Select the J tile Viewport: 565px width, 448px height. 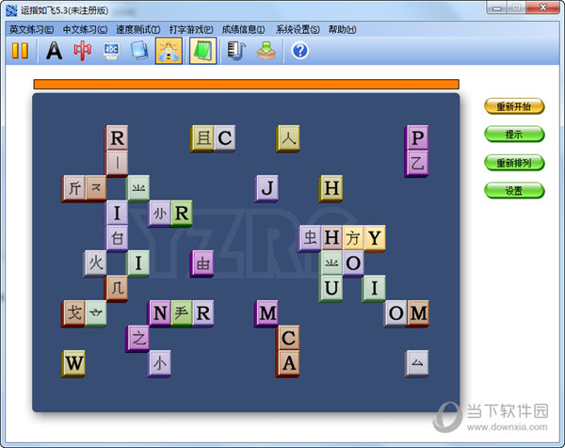(266, 189)
